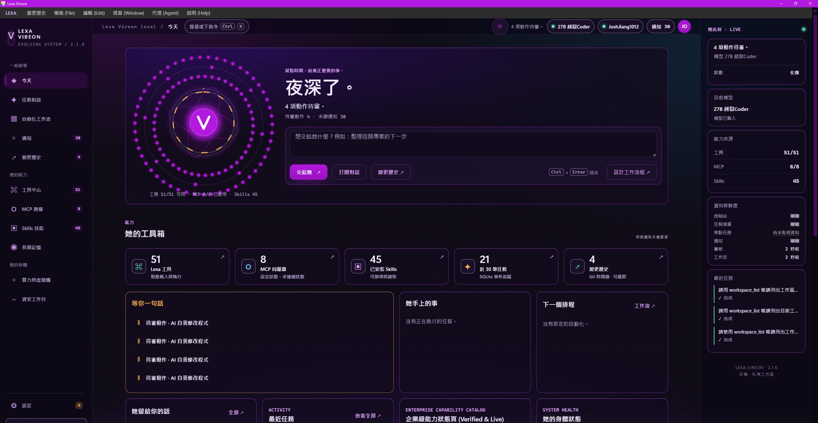Follow the 全部 link in 她留給你的話
This screenshot has width=818, height=423.
tap(236, 412)
